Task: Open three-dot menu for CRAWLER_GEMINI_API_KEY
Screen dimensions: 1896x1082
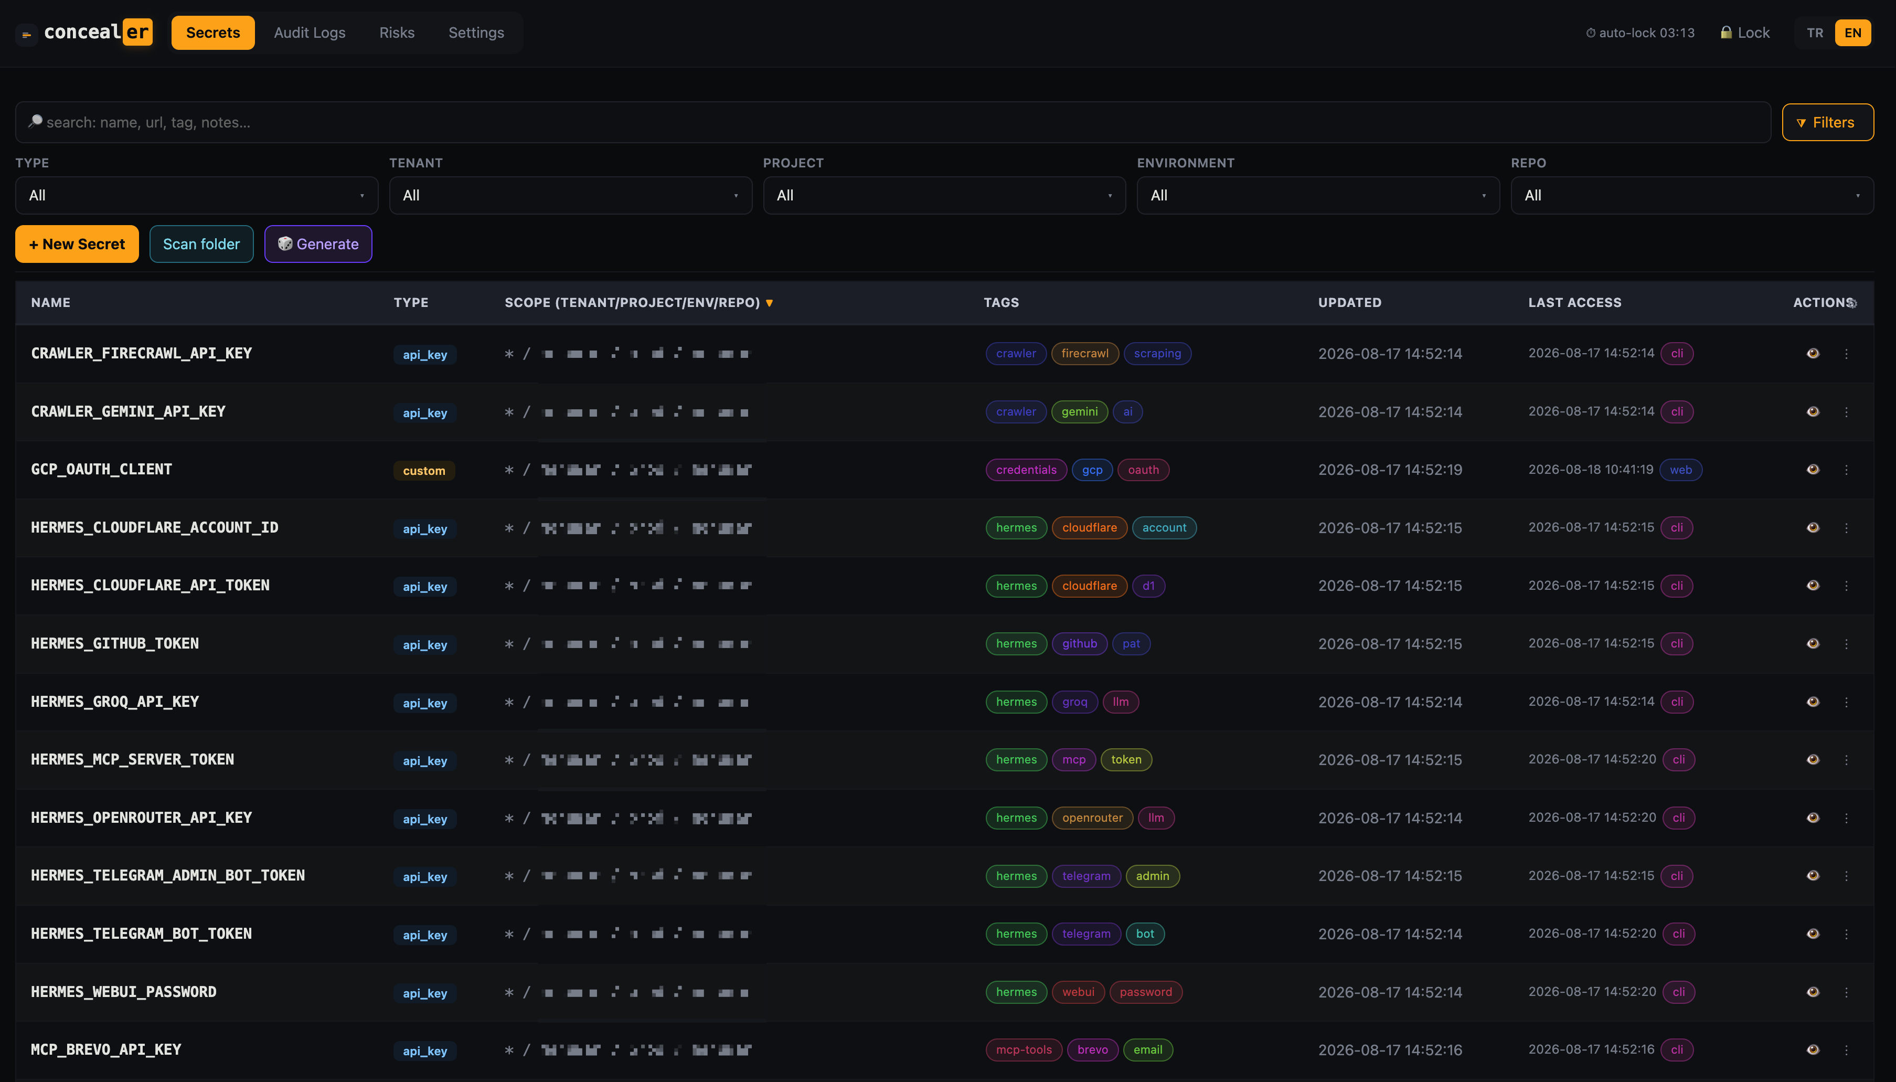Action: tap(1846, 412)
